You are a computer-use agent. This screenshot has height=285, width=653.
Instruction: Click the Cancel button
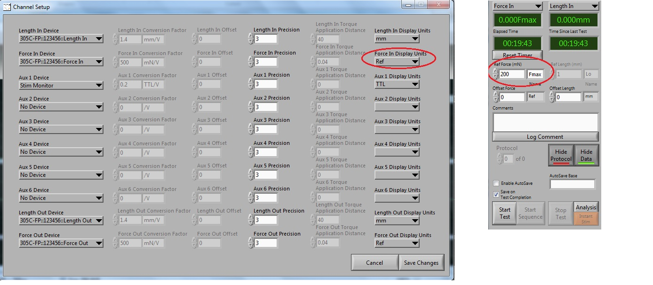(374, 262)
